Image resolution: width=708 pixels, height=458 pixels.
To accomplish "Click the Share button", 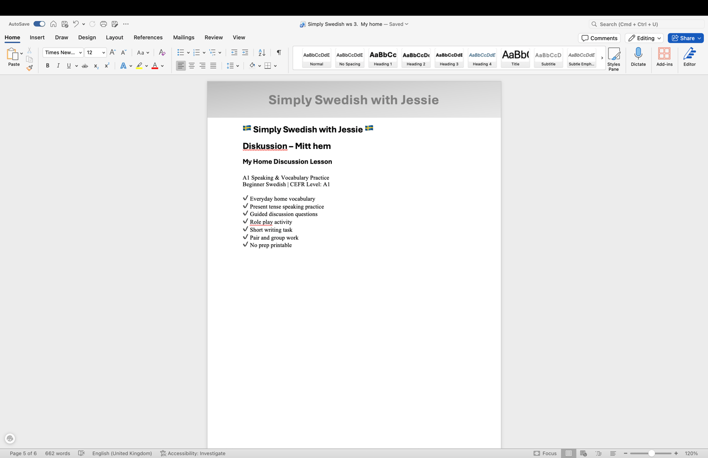I will (x=686, y=38).
